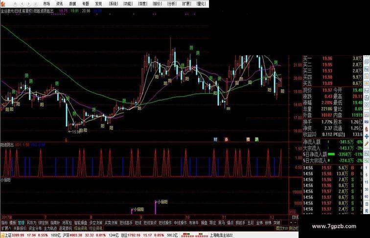Click the 绑定到 button
370x238 pixels.
[x=44, y=223]
